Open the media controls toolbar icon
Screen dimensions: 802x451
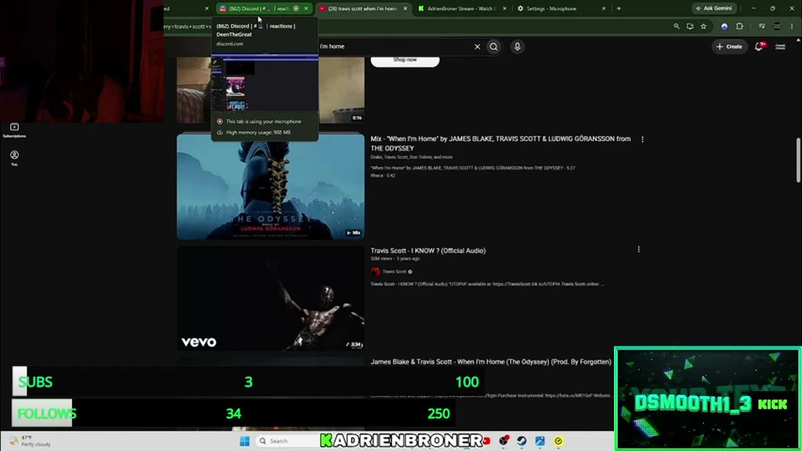(762, 26)
